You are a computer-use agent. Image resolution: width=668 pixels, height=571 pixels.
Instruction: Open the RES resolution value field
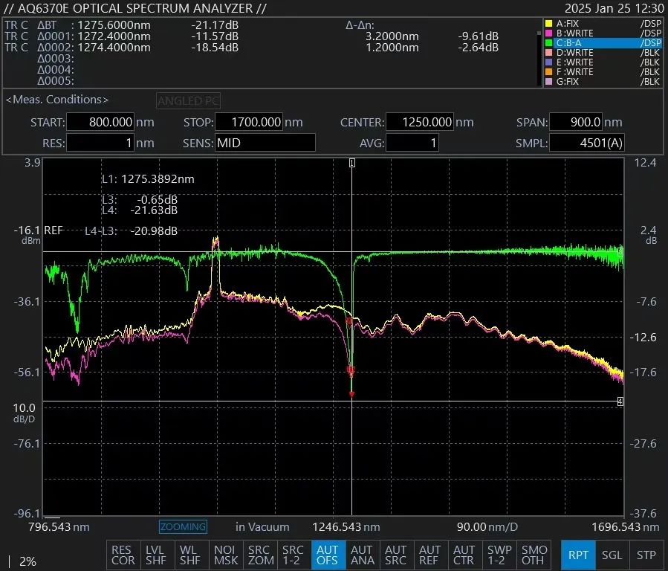point(100,143)
